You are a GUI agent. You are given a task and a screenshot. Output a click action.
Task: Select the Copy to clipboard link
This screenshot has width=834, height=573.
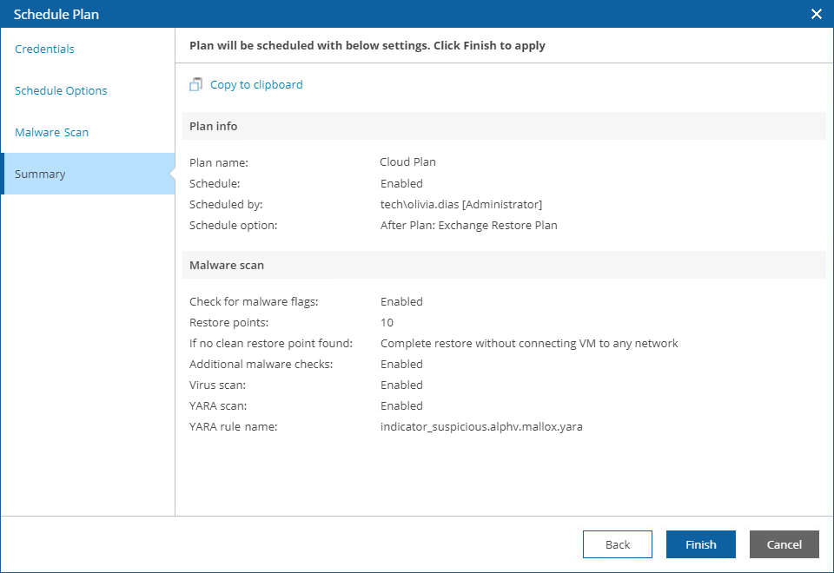255,84
